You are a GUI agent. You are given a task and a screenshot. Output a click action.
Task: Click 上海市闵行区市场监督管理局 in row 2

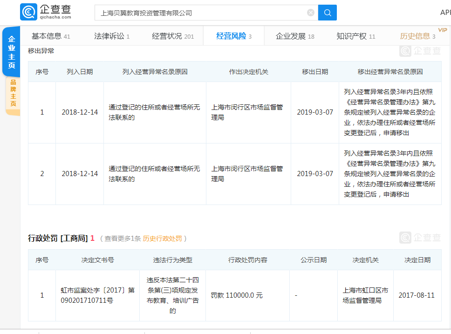coord(247,174)
